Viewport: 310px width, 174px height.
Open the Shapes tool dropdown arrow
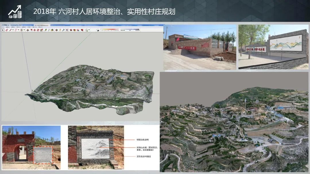(x=24, y=30)
